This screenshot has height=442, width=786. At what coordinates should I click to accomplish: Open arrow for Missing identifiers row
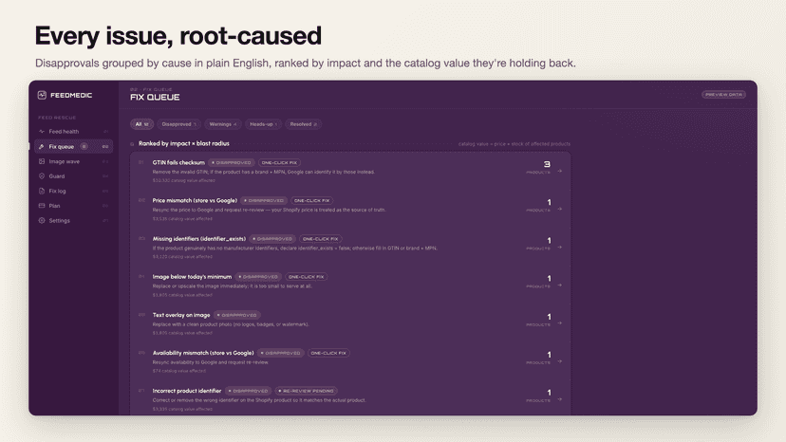click(560, 247)
